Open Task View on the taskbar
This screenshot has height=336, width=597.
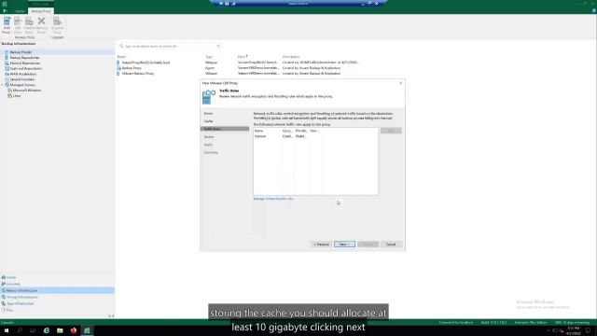click(33, 330)
